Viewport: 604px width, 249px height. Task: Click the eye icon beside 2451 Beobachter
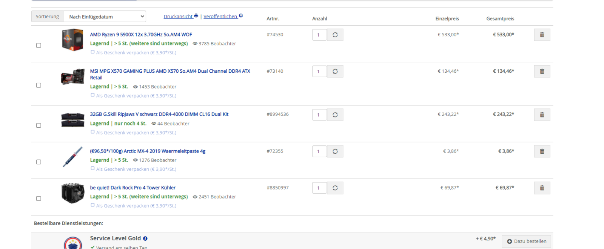tap(195, 197)
